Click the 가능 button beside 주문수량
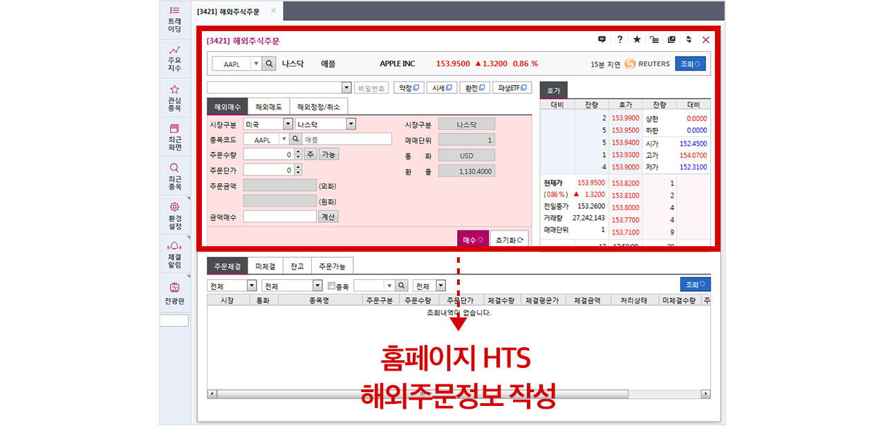The height and width of the screenshot is (426, 885). (328, 154)
